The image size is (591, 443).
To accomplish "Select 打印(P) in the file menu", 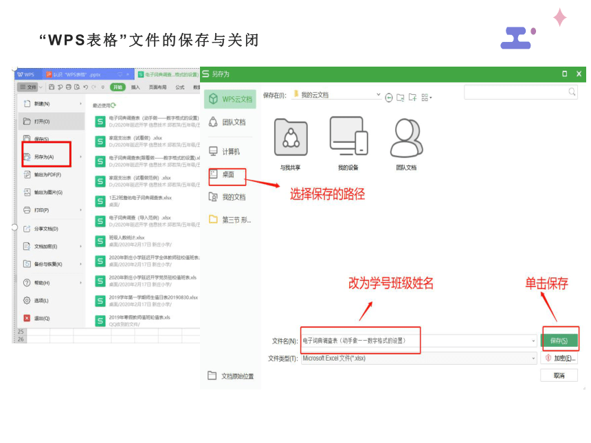I will (52, 209).
